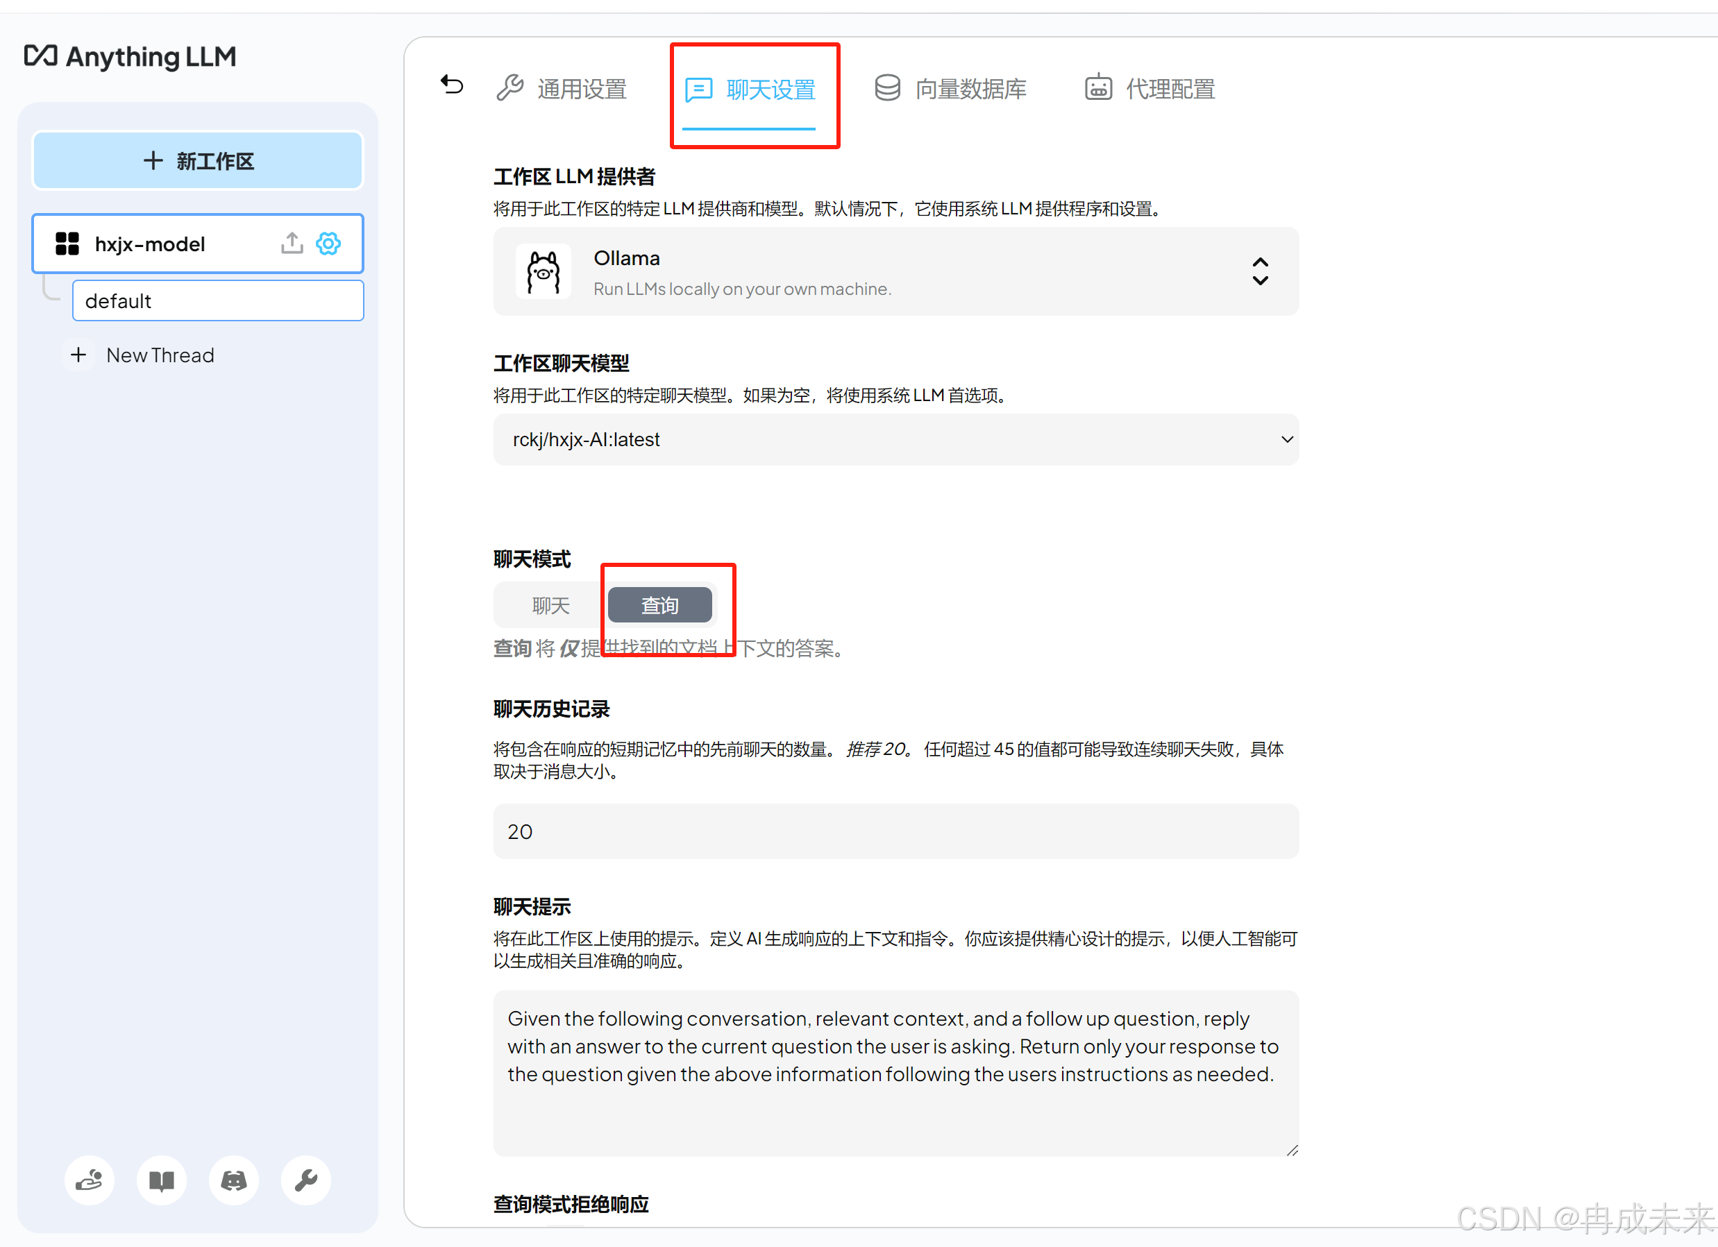Open the Discord icon at sidebar bottom
Viewport: 1718px width, 1247px height.
[x=233, y=1180]
